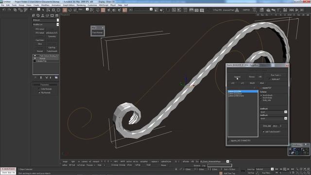Activate the Select and Scale tool
This screenshot has width=311, height=175.
coord(75,10)
